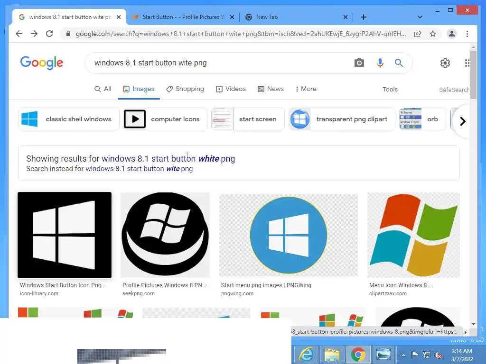Start voice search with the microphone icon
This screenshot has height=364, width=486.
click(x=380, y=63)
